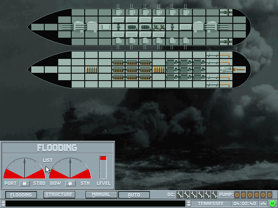Viewport: 278px width, 208px height.
Task: Select the rudder compartment at the stern
Action: [x=239, y=70]
